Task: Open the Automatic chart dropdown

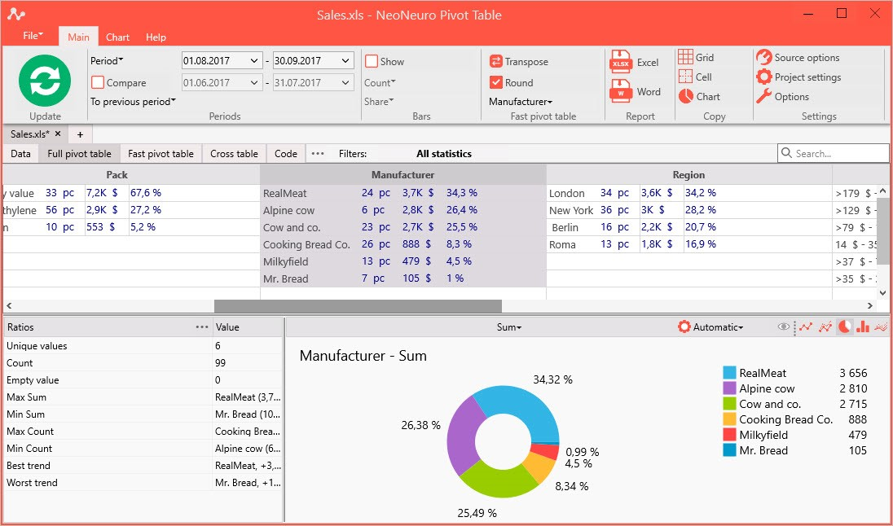Action: click(x=710, y=327)
